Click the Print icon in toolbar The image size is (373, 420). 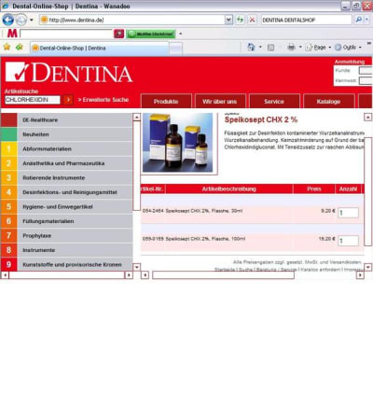pos(291,48)
